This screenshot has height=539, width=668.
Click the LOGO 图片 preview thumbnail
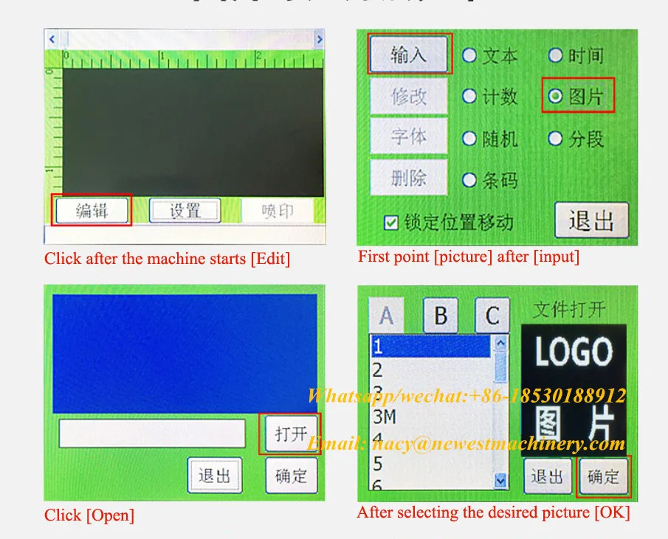[574, 389]
